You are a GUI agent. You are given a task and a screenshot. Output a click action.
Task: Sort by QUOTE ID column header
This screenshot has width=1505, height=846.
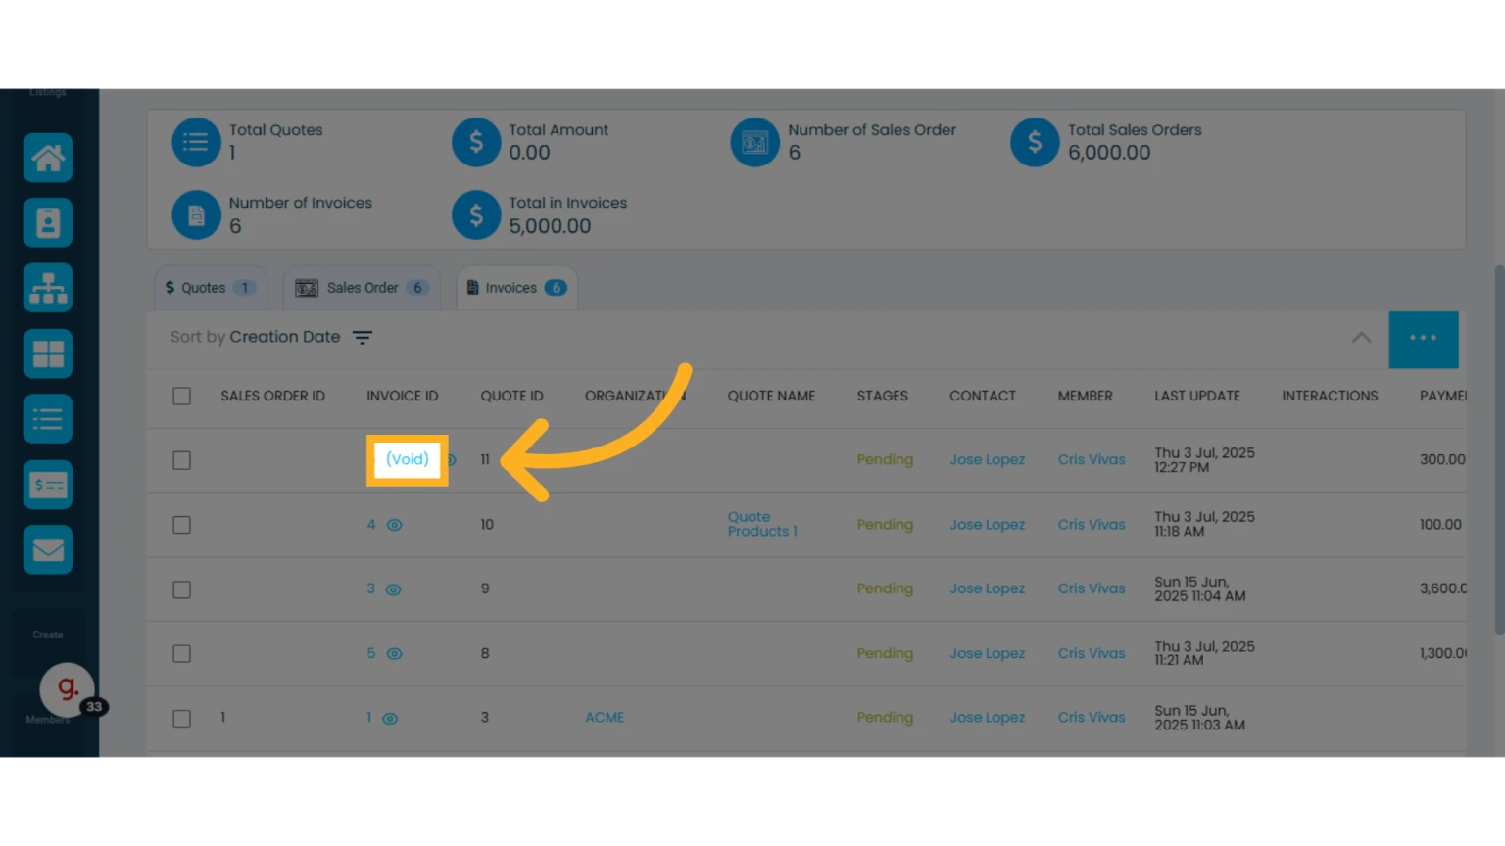point(511,396)
